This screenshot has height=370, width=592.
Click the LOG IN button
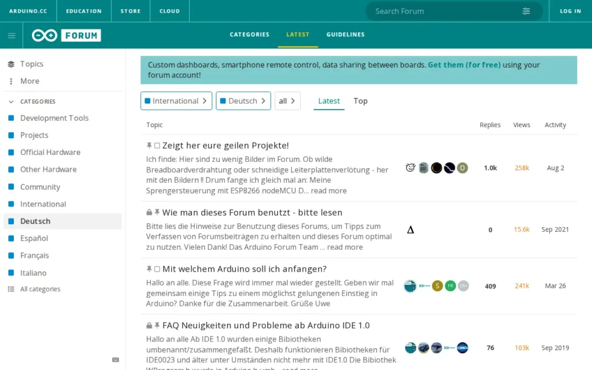click(571, 11)
